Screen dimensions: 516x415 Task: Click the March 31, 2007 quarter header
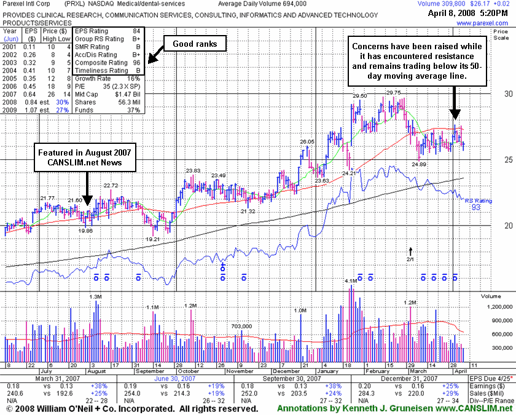tap(58, 379)
